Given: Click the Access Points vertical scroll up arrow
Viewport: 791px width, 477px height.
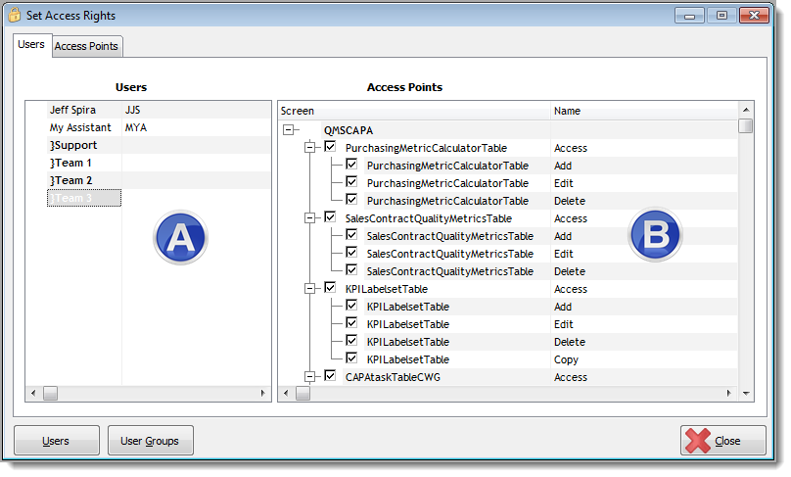Looking at the screenshot, I should [x=746, y=111].
